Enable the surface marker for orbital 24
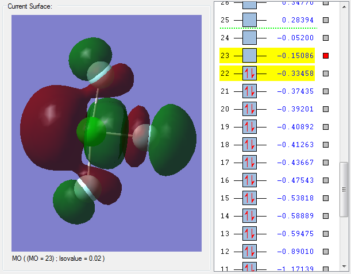 (326, 38)
